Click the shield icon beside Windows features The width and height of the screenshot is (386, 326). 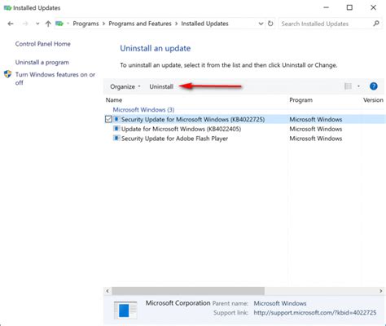pyautogui.click(x=8, y=74)
